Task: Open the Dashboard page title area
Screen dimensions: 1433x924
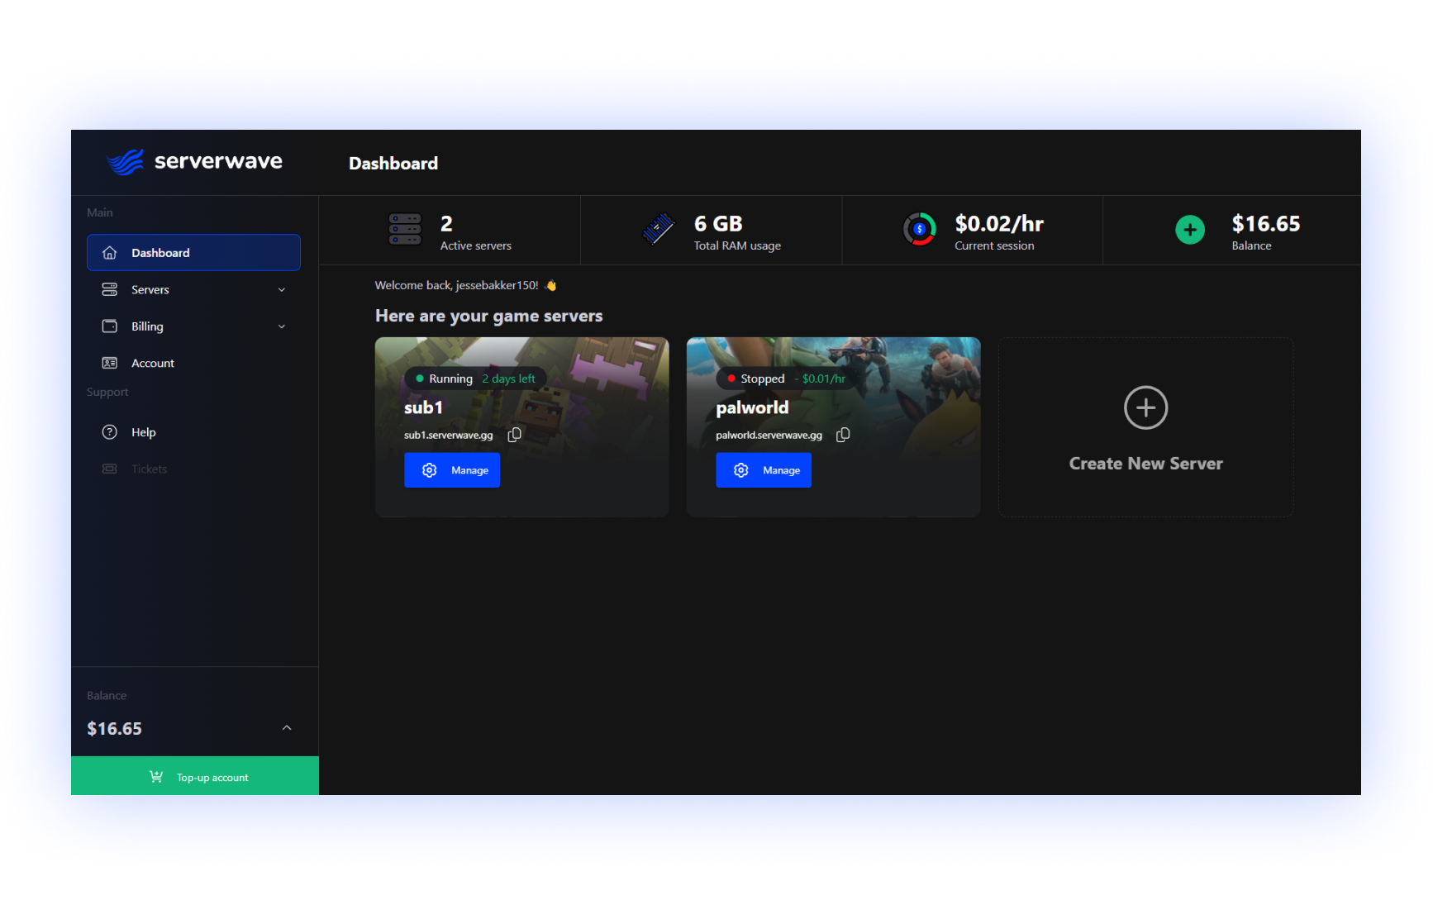Action: point(393,163)
